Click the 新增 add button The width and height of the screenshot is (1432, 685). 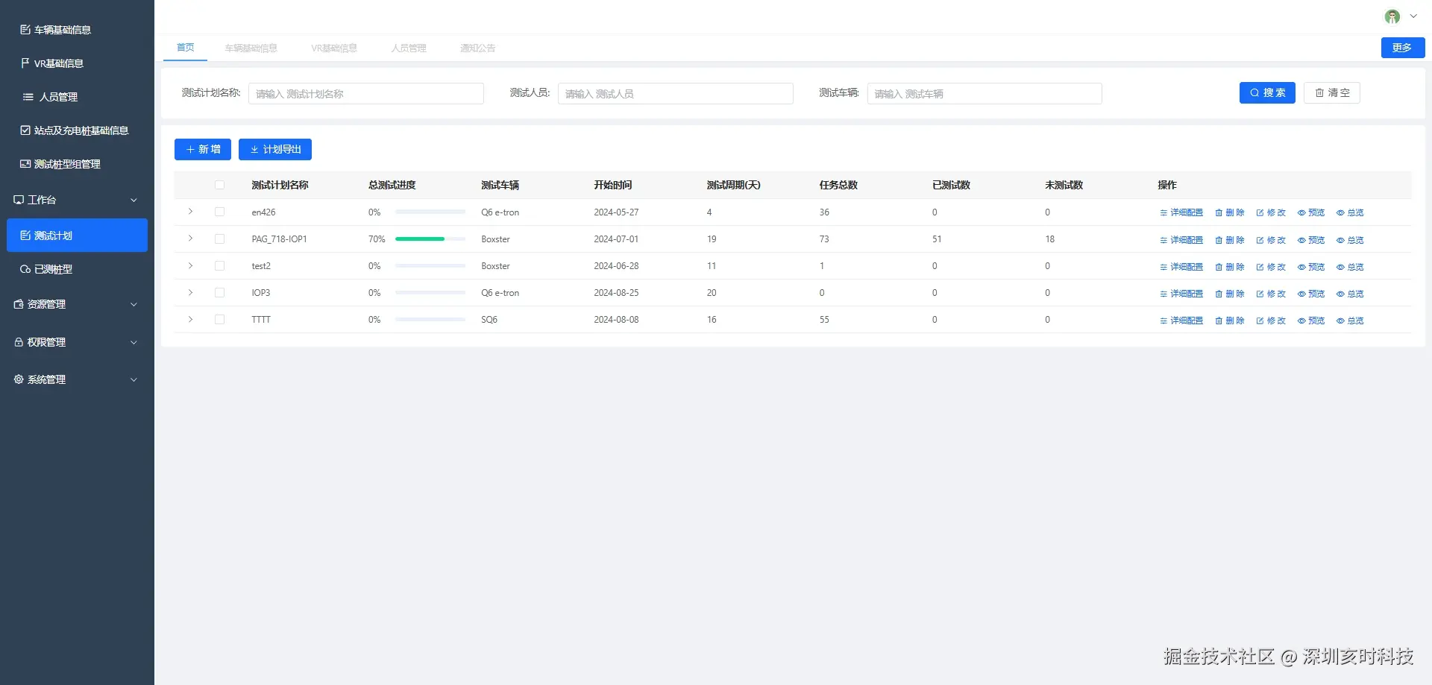[x=203, y=150]
